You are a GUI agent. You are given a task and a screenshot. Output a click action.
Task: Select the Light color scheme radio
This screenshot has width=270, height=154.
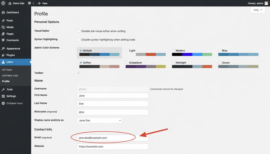[x=127, y=51]
